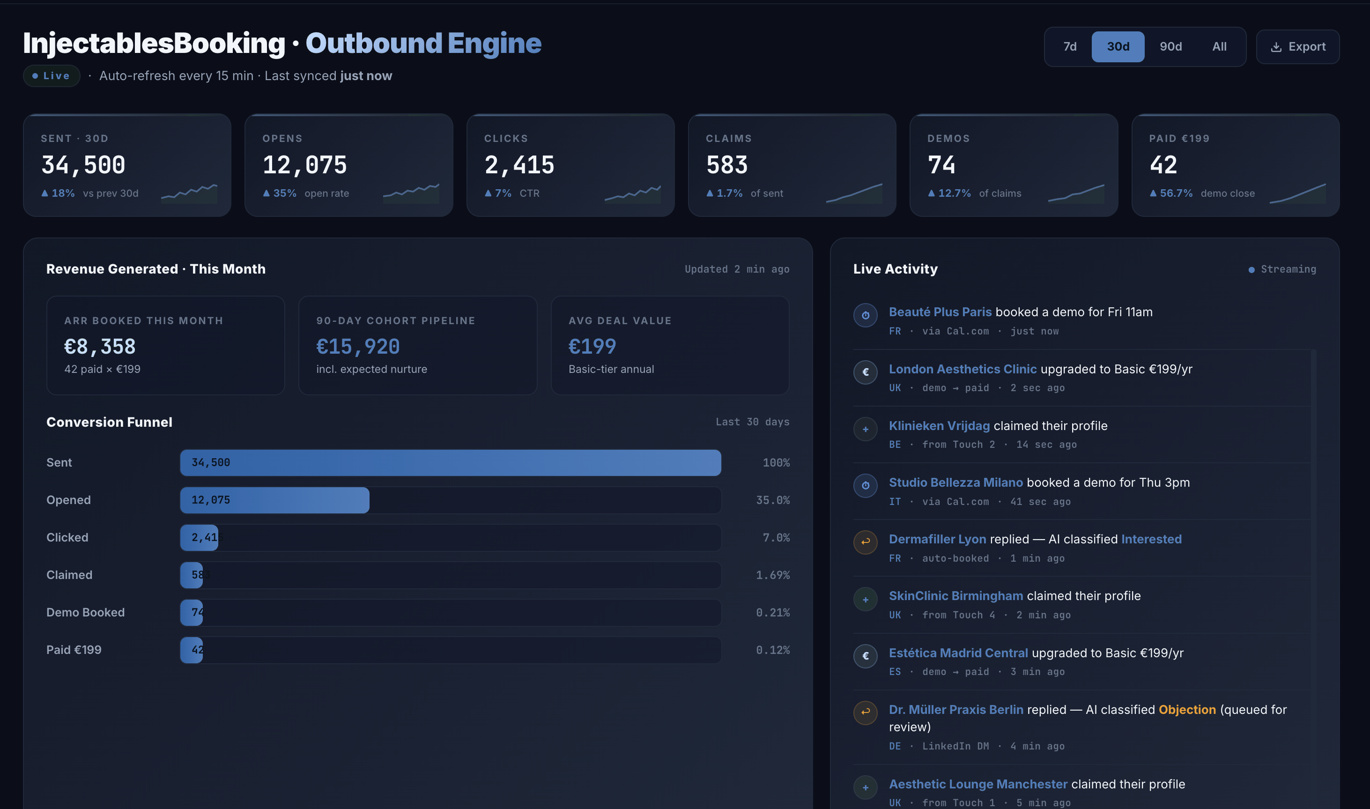Click the Interested classification label
The image size is (1370, 809).
tap(1151, 539)
